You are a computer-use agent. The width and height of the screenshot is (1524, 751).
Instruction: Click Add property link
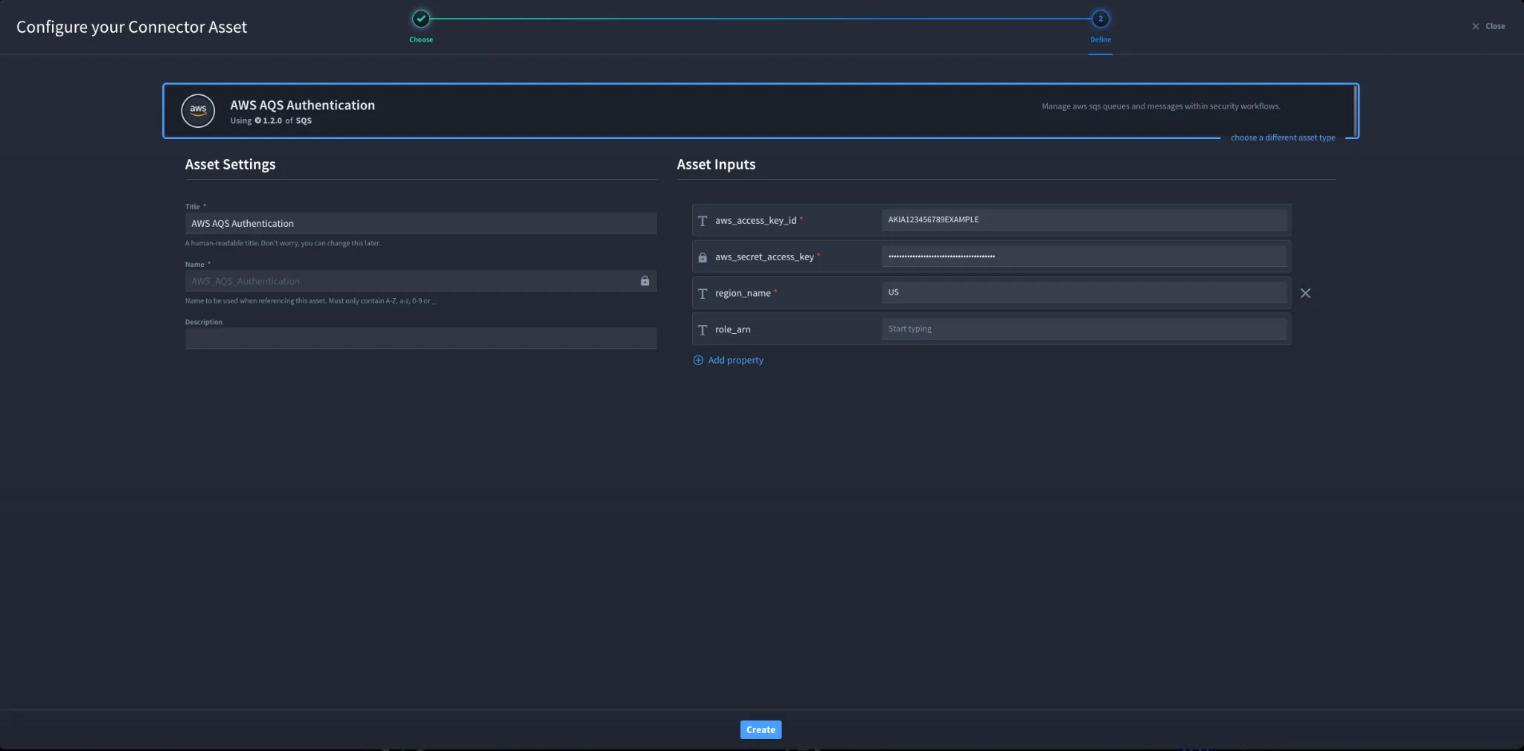pos(735,360)
